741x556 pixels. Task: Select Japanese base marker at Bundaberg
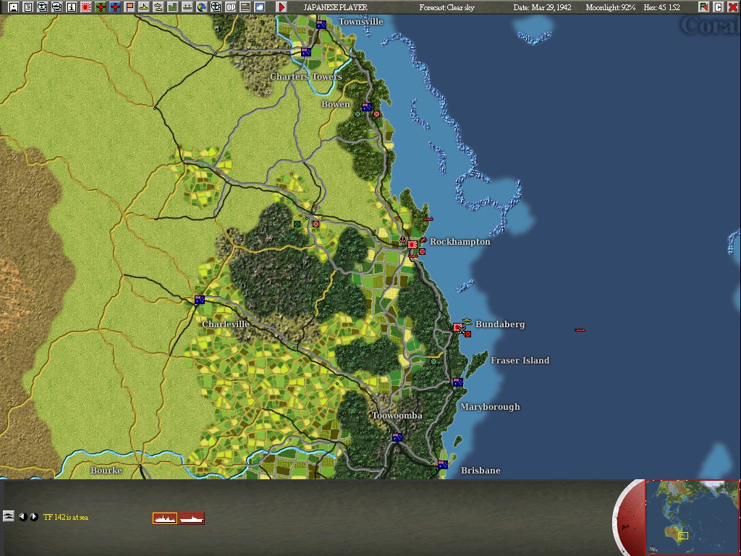click(x=457, y=327)
